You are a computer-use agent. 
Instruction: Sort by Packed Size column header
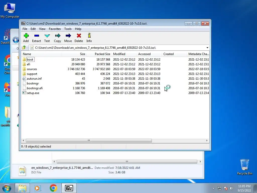point(99,54)
